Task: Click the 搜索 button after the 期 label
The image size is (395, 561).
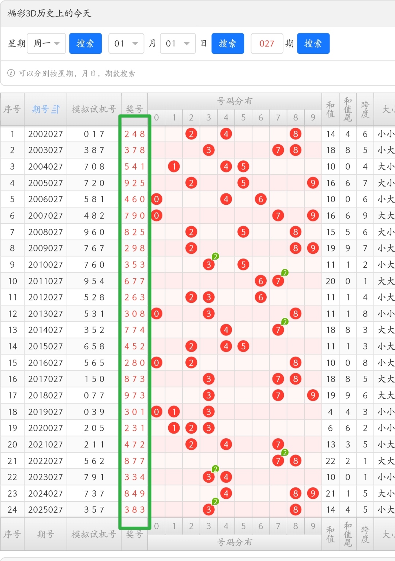Action: pyautogui.click(x=313, y=44)
